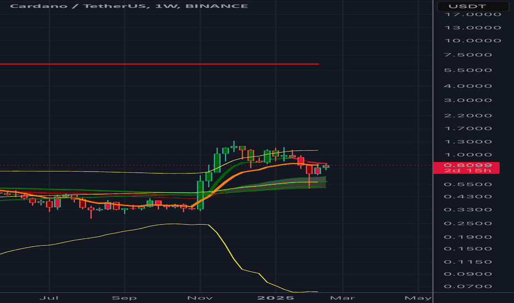Click the 0.0700 price axis label
Viewport: 514px width, 303px height.
coord(468,286)
